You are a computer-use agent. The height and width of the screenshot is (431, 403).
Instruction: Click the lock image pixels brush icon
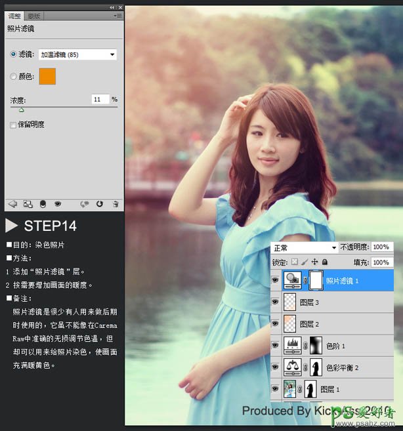pyautogui.click(x=304, y=262)
